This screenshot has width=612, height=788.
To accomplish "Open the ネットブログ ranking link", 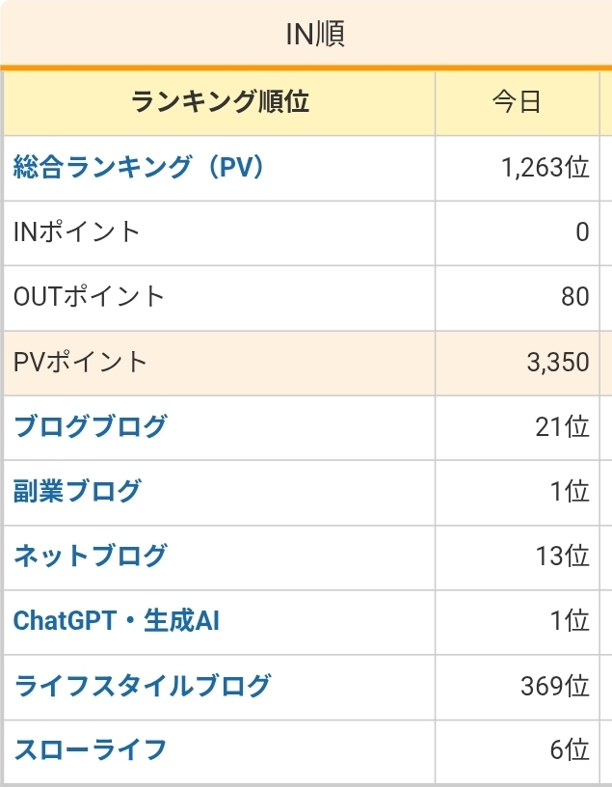I will (x=90, y=556).
